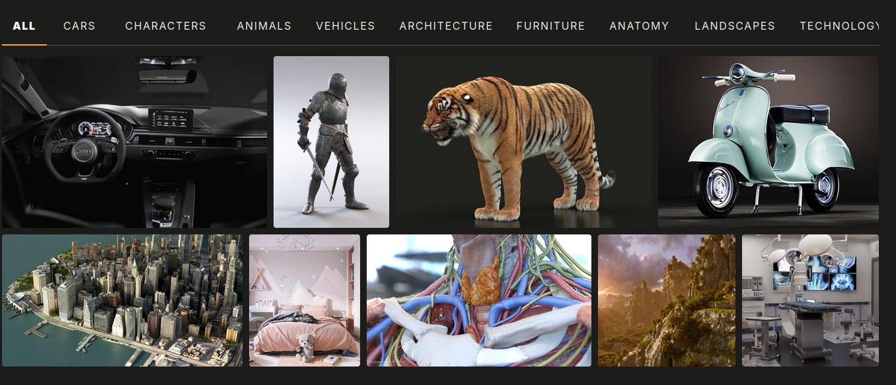
Task: Select the ARCHITECTURE tab
Action: click(446, 26)
